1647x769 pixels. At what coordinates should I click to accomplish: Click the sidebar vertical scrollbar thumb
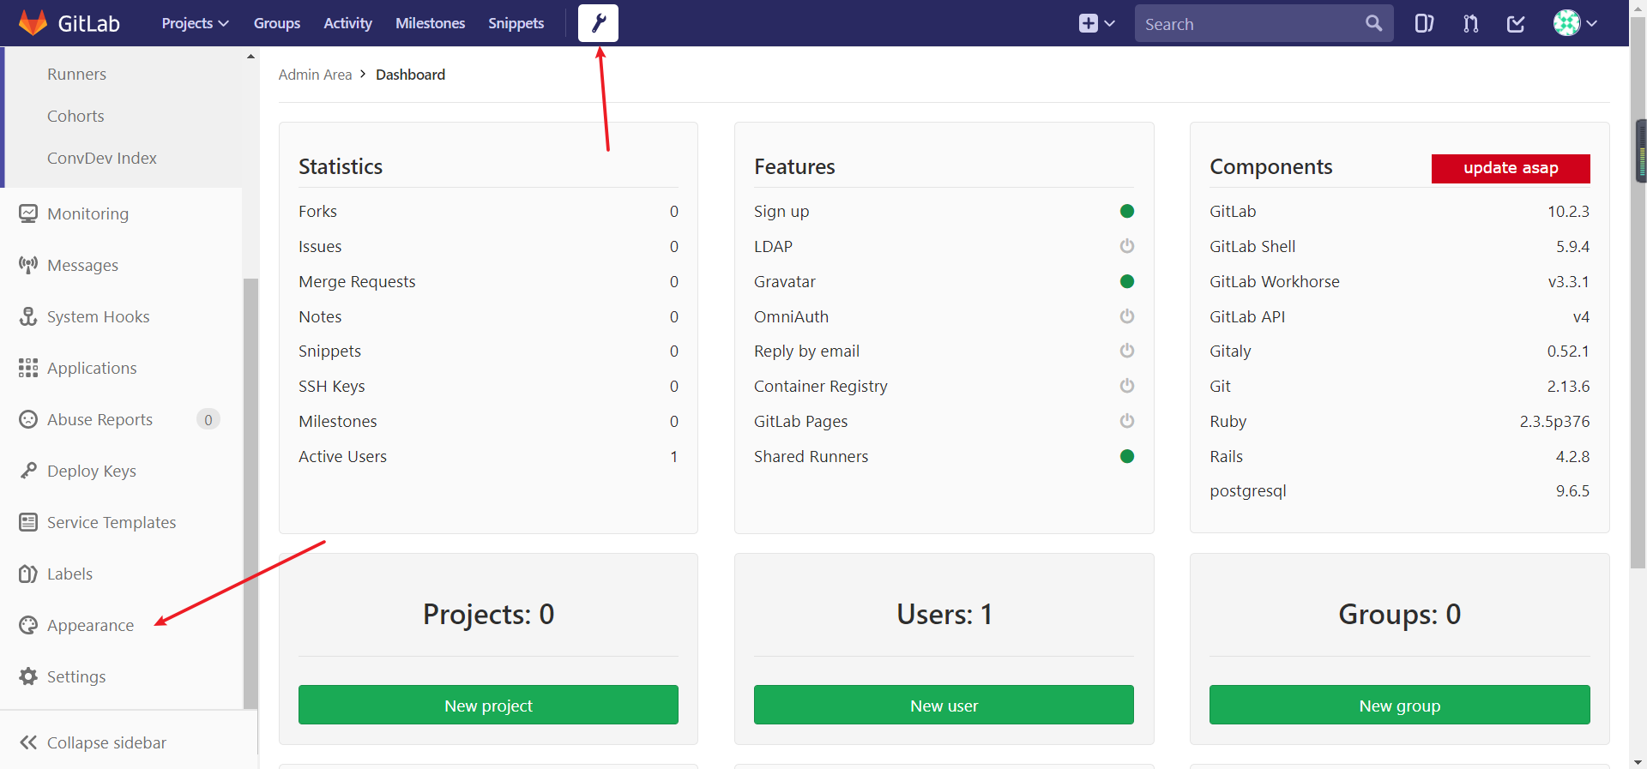(x=250, y=493)
